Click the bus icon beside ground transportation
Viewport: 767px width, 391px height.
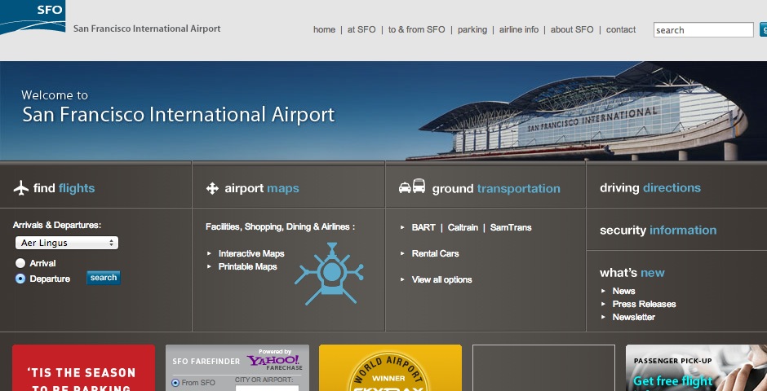tap(419, 186)
